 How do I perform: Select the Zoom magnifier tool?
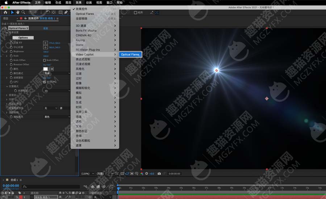click(x=23, y=12)
